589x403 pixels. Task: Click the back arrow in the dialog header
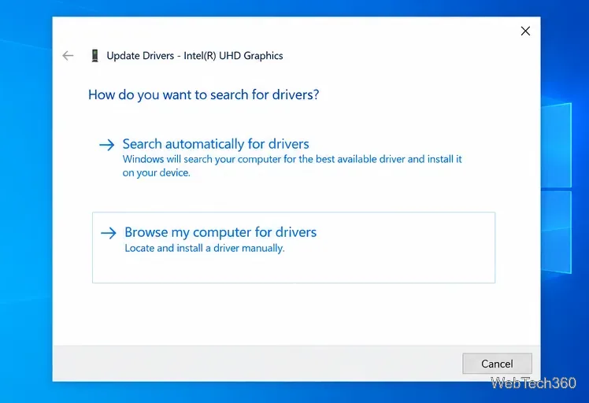pyautogui.click(x=68, y=56)
